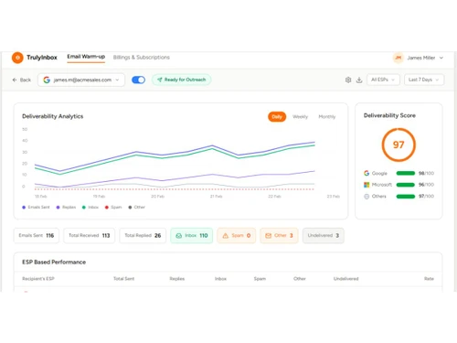Screen dimensions: 457x343
Task: Toggle Inbox legend series
Action: (90, 208)
